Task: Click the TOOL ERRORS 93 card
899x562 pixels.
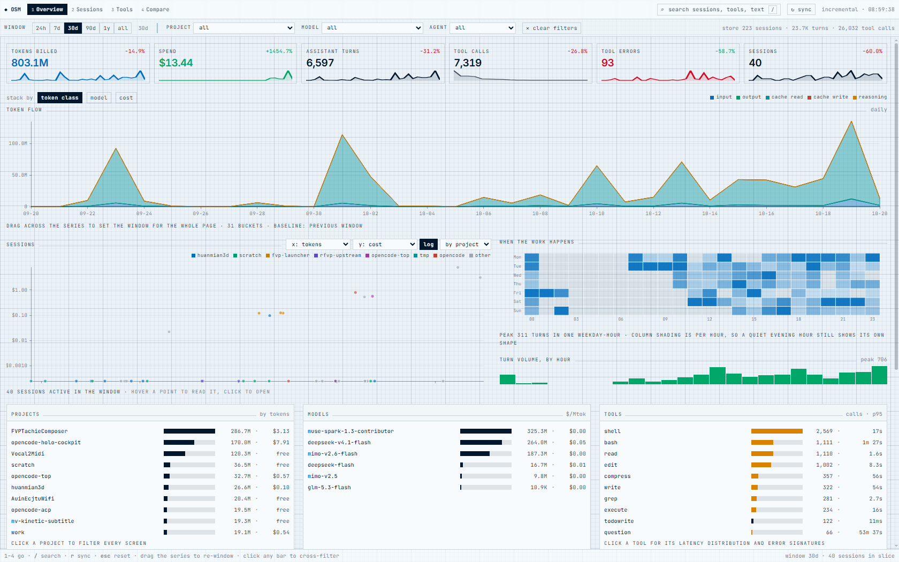Action: point(668,64)
